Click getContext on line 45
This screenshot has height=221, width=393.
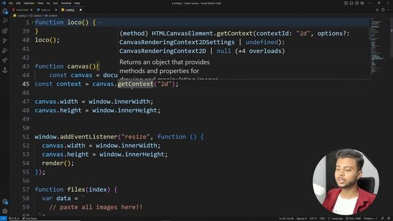(135, 84)
